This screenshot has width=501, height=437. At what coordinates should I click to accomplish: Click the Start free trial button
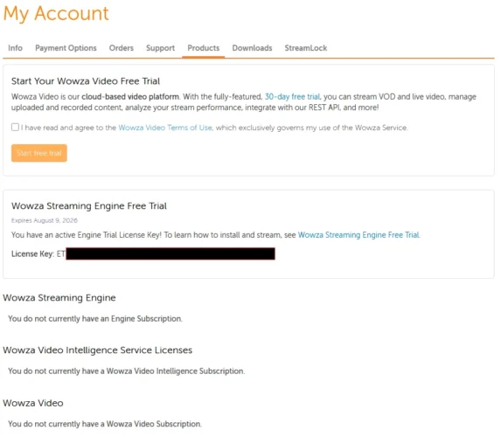point(39,153)
